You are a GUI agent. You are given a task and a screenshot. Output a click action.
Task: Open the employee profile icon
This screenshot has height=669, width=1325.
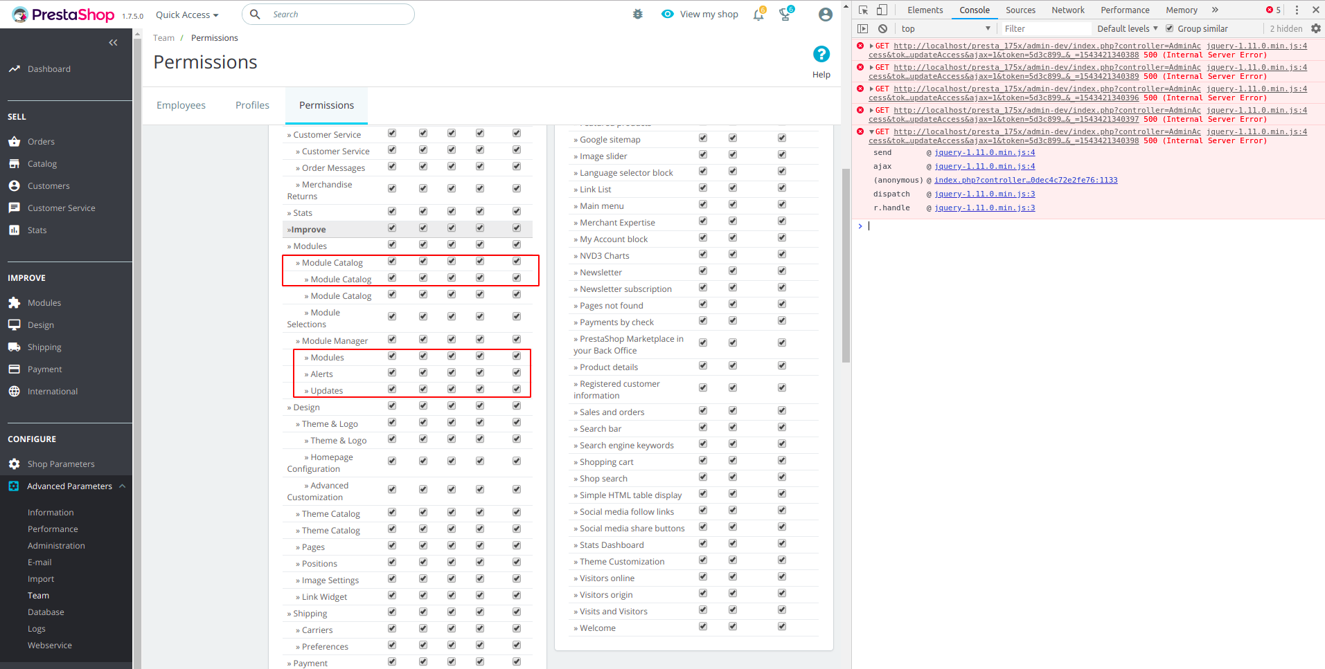pyautogui.click(x=825, y=14)
